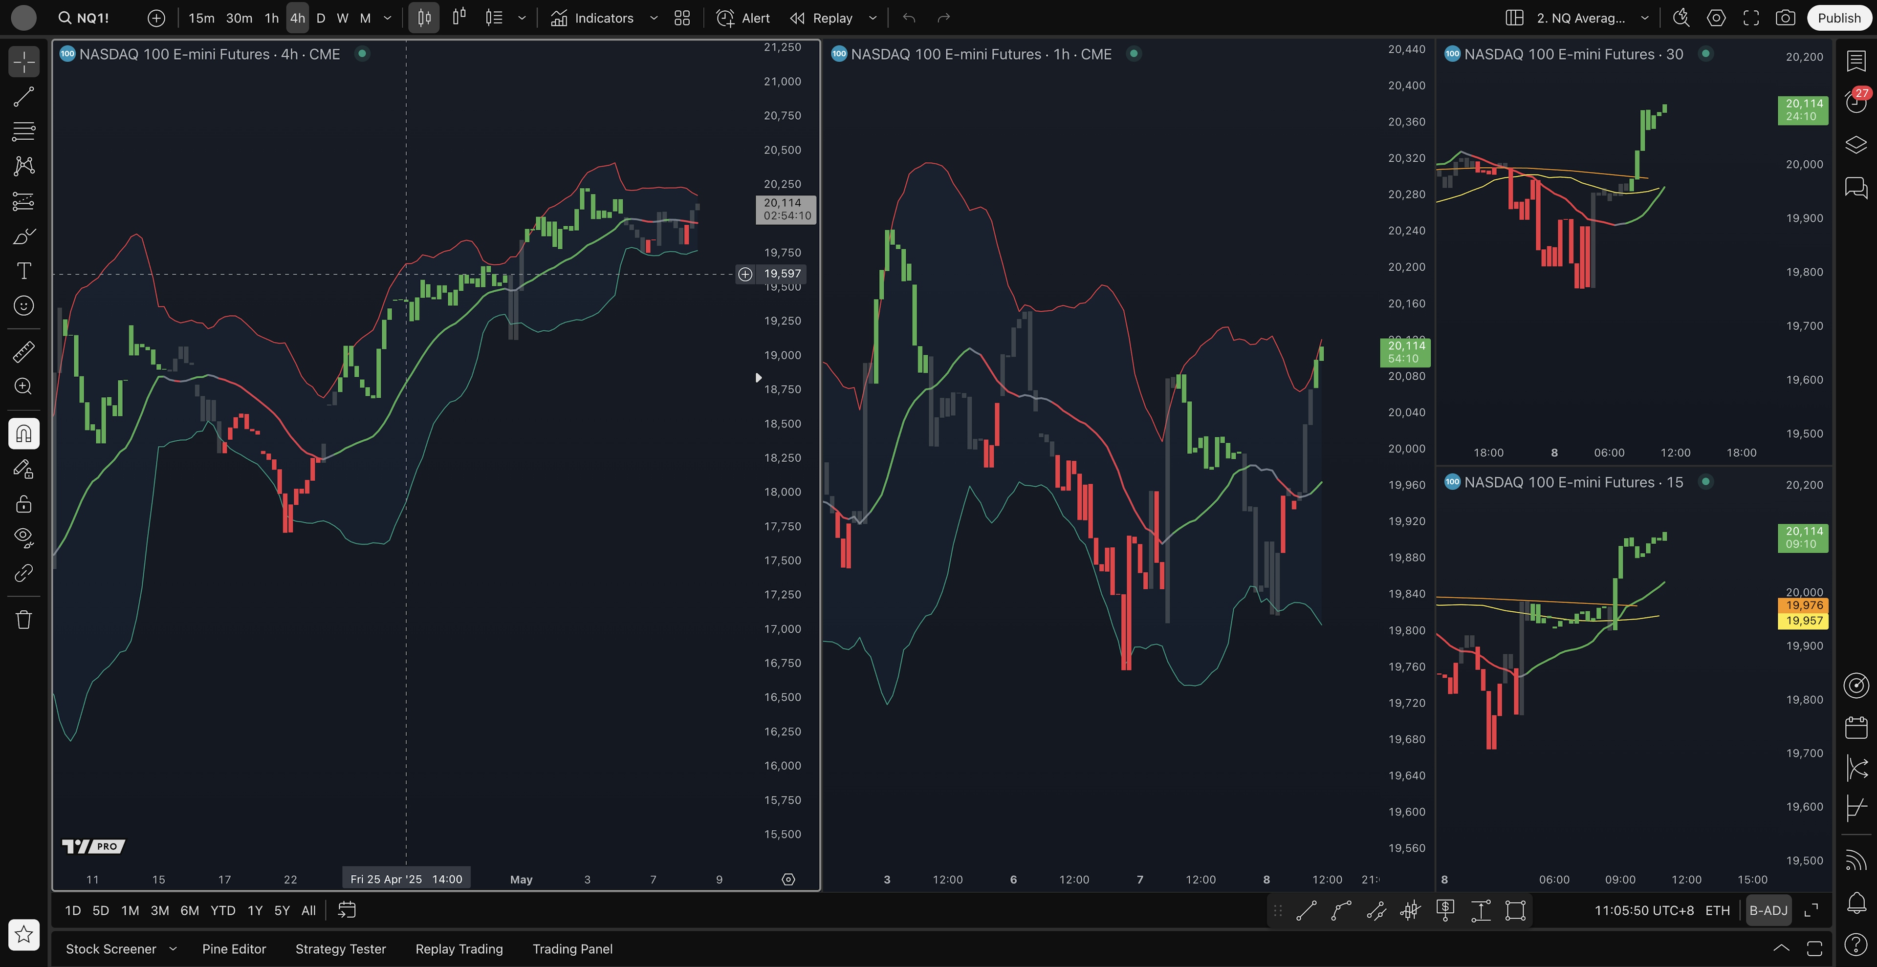Click the Publish button
Image resolution: width=1877 pixels, height=967 pixels.
click(1838, 18)
